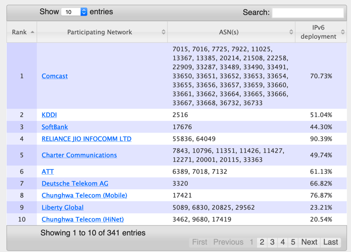Sort by Participating Network column arrows
351x252 pixels.
[164, 32]
